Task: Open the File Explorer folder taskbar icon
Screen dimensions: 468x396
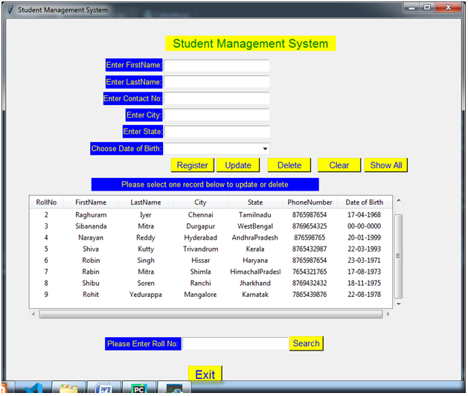Action: pyautogui.click(x=68, y=388)
